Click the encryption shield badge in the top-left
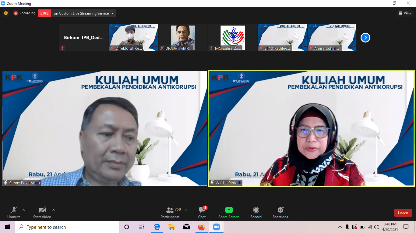 pos(5,13)
